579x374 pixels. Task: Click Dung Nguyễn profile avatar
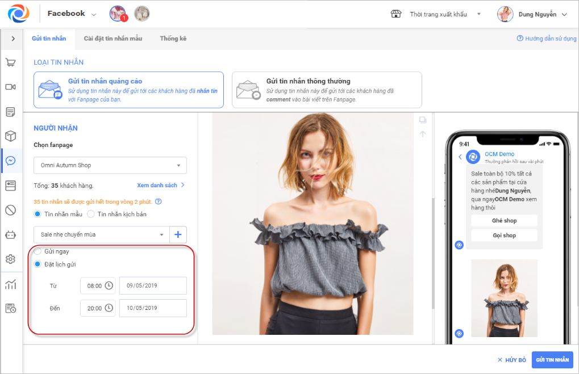click(505, 14)
